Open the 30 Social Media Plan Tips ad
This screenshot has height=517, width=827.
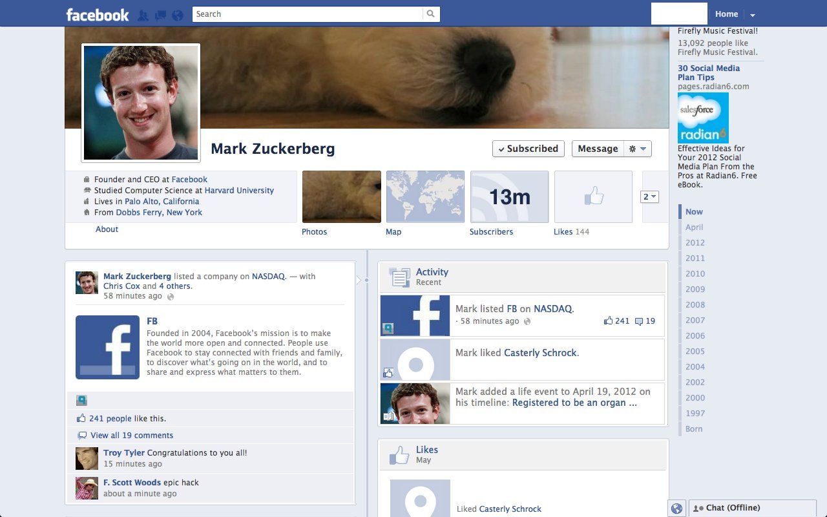tap(709, 73)
